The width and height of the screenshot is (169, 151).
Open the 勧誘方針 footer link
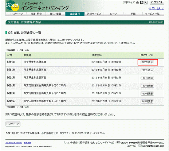pyautogui.click(x=27, y=143)
